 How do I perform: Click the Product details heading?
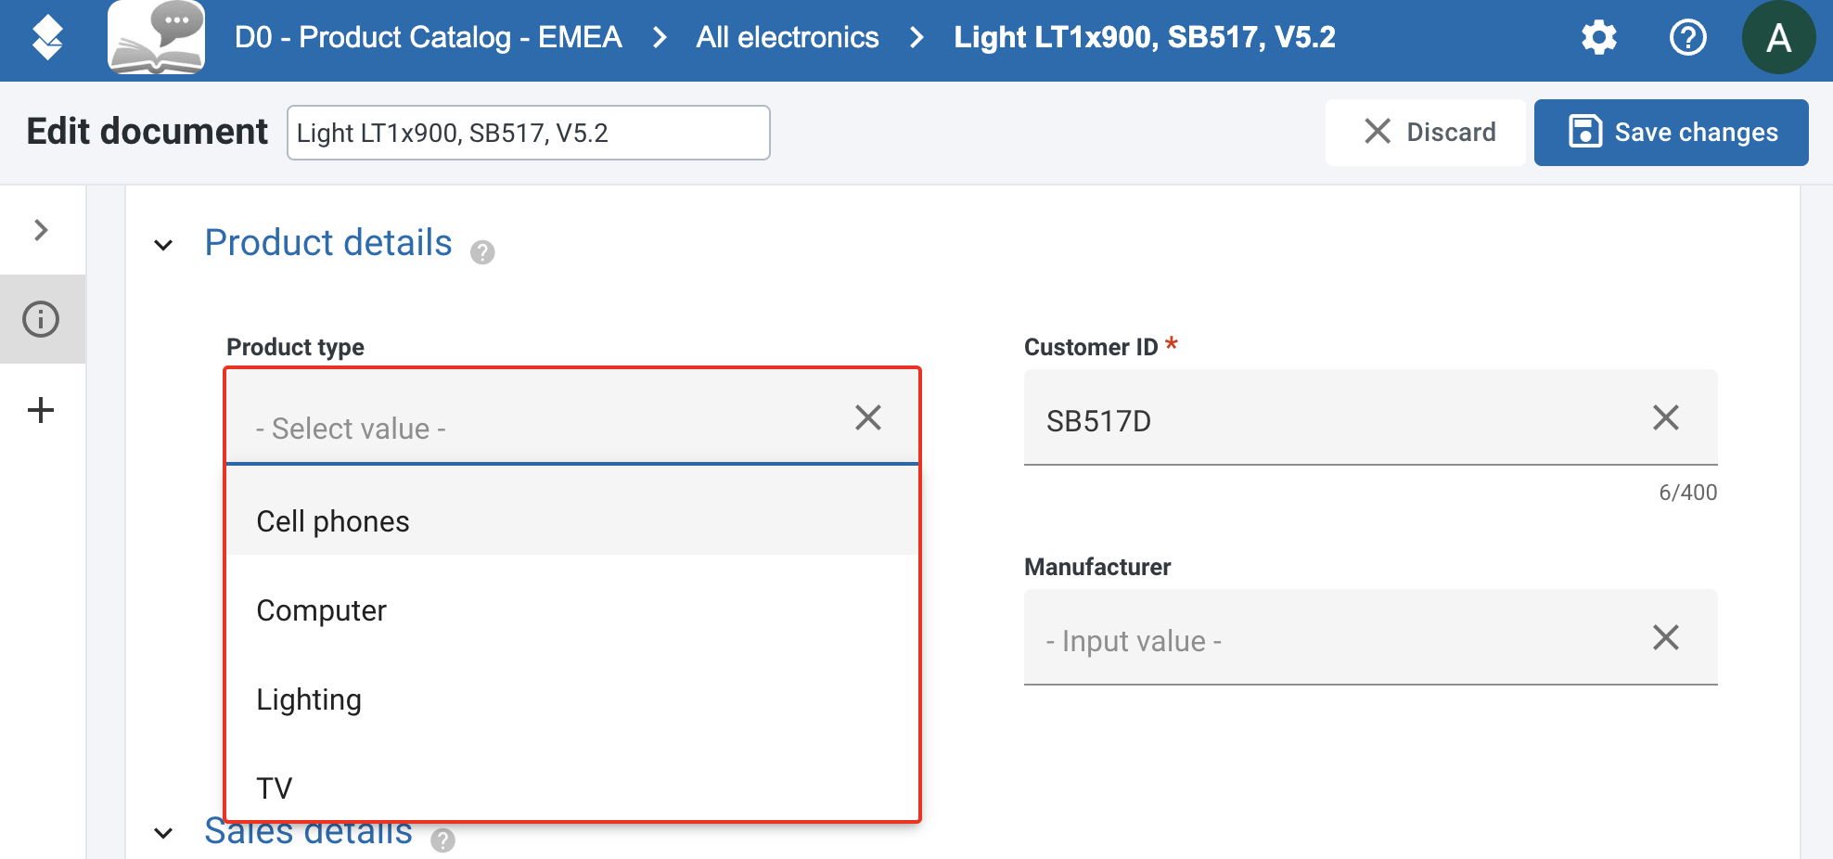pyautogui.click(x=328, y=243)
